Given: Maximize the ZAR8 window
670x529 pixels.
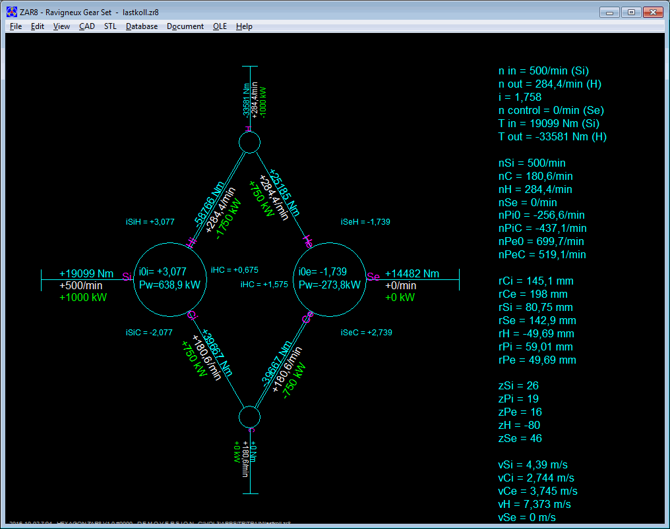Looking at the screenshot, I should click(630, 12).
